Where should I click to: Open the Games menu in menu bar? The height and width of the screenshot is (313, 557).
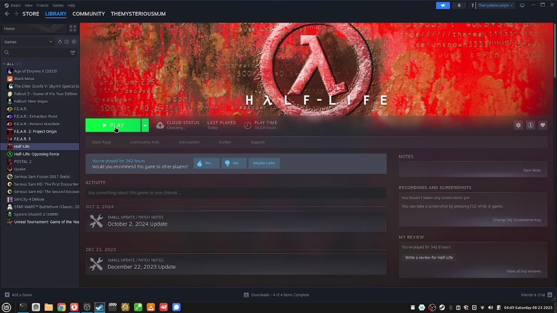[x=58, y=5]
